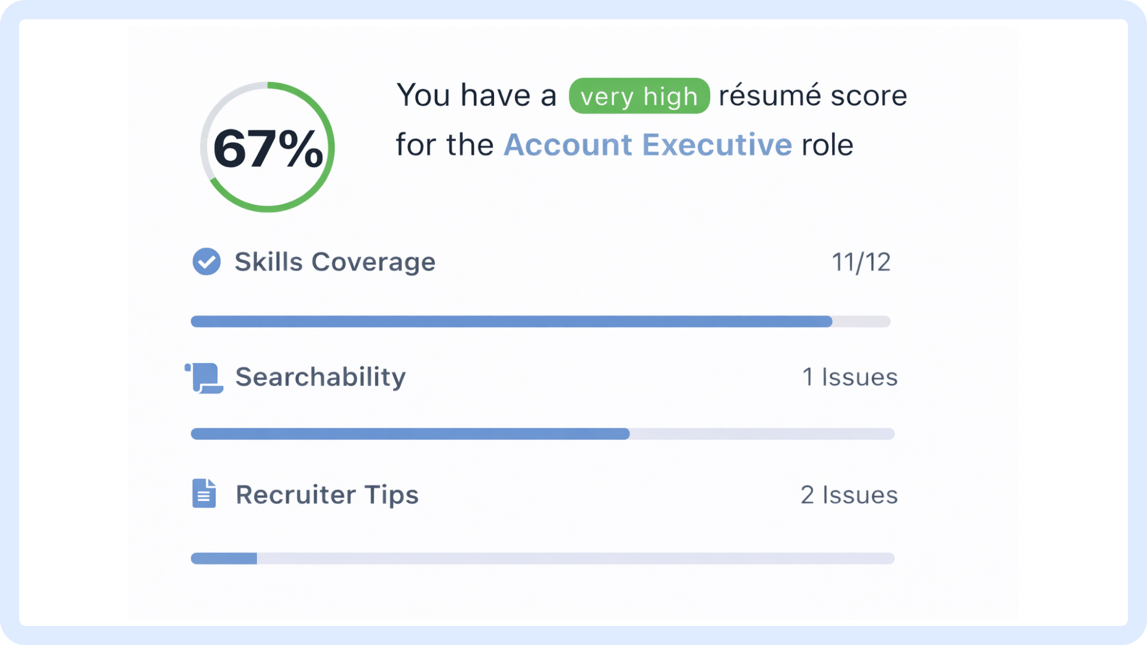1147x645 pixels.
Task: Expand the Recruiter Tips issue list
Action: click(327, 494)
